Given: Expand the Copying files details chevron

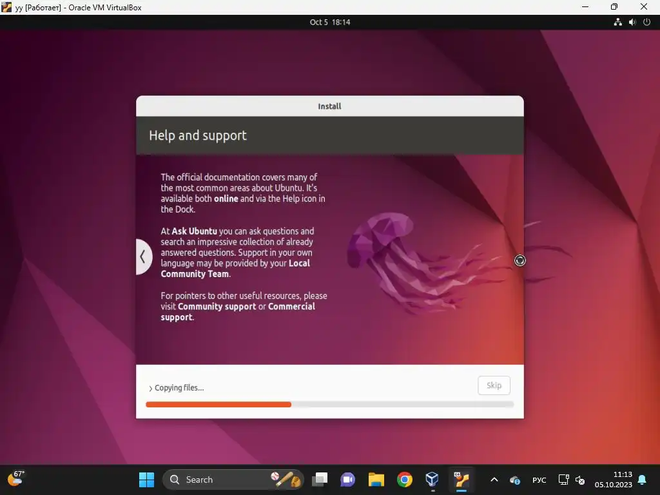Looking at the screenshot, I should (x=150, y=388).
